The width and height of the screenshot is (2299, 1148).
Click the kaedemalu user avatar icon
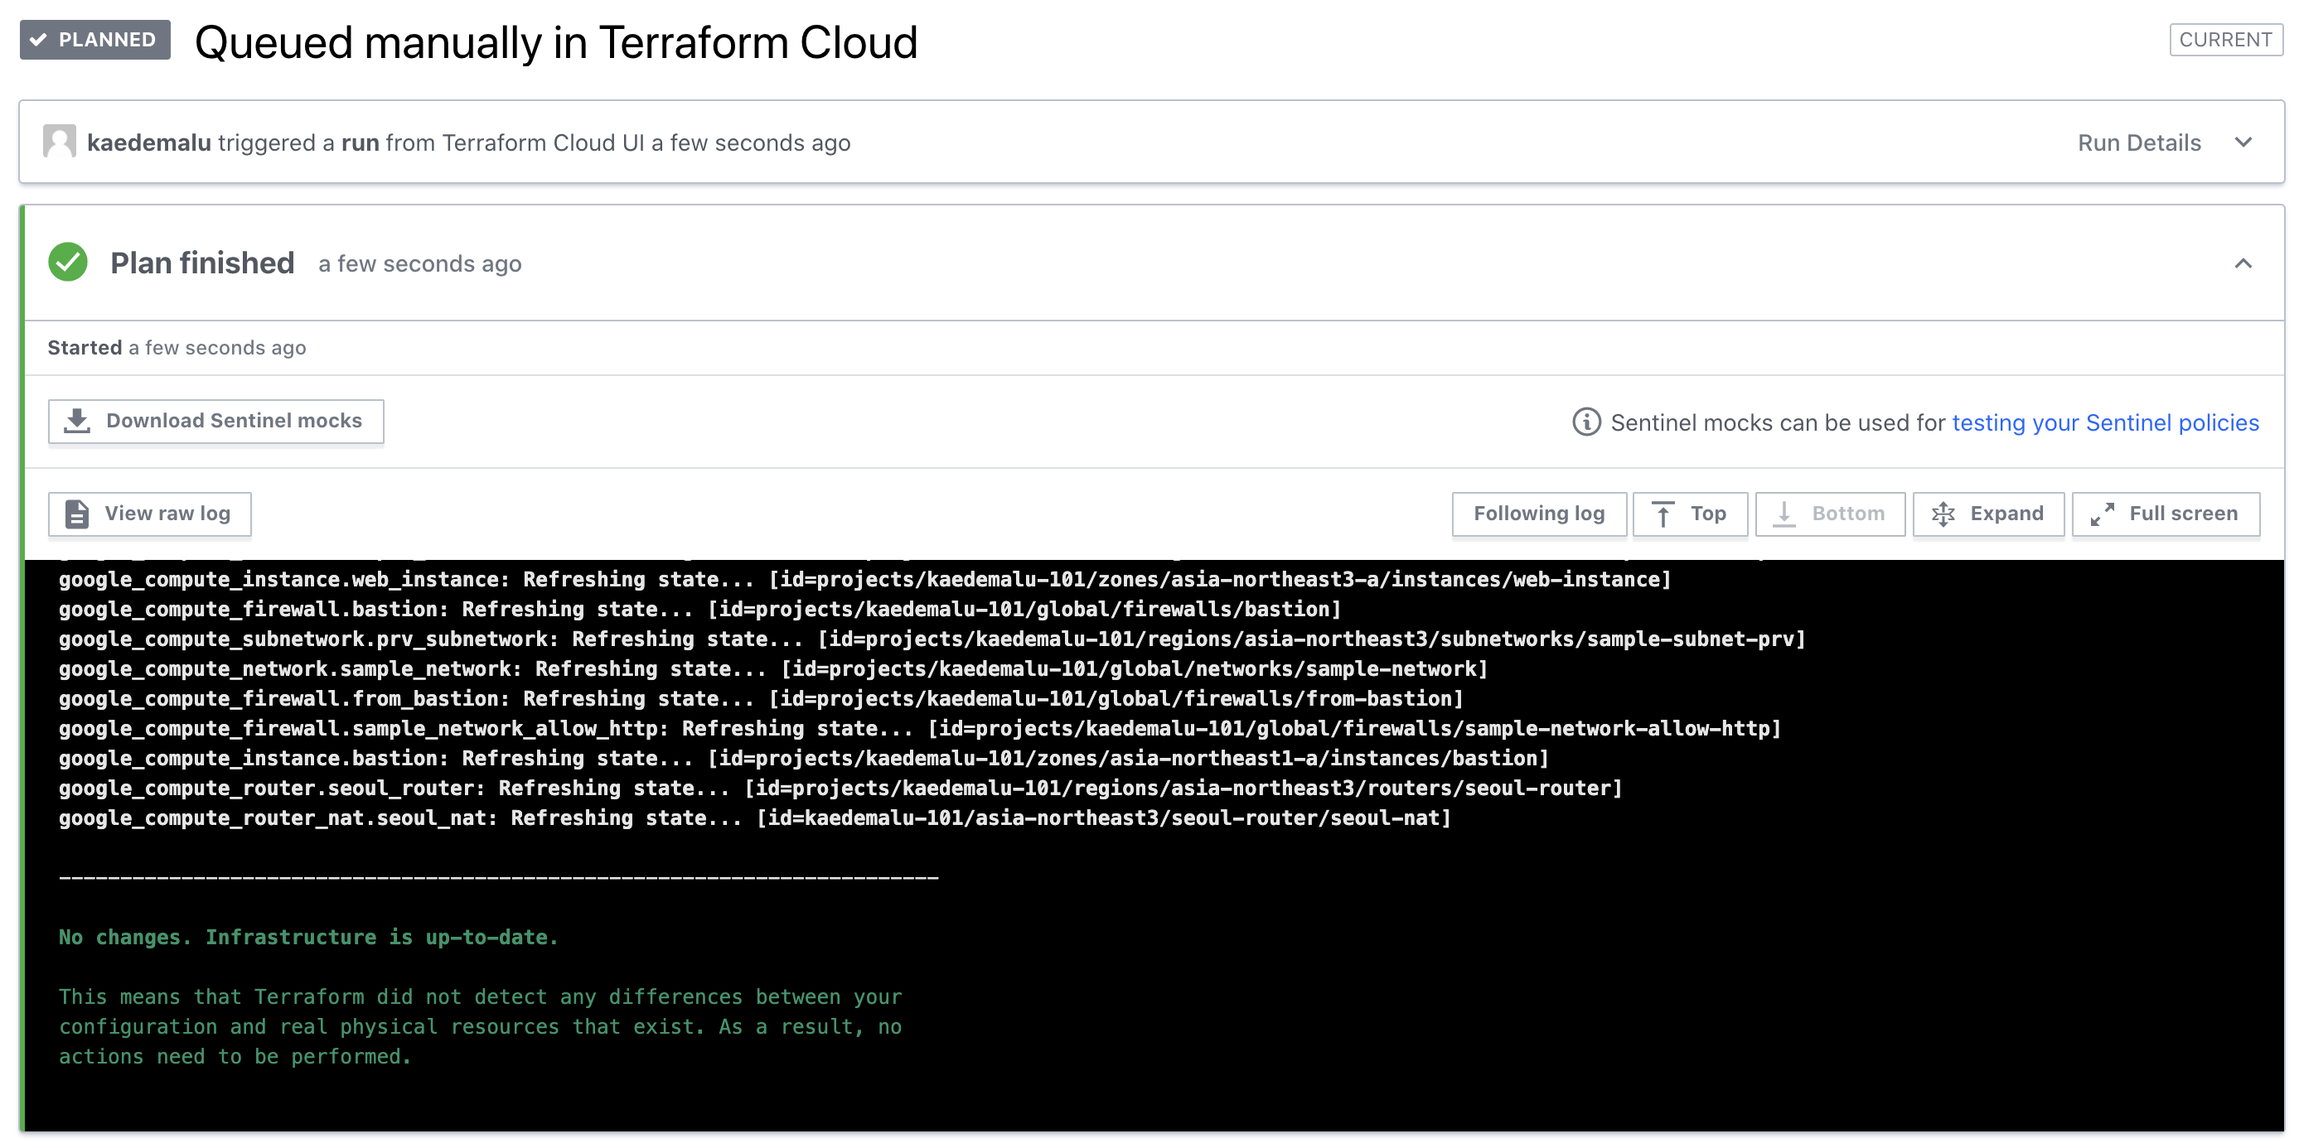point(59,142)
